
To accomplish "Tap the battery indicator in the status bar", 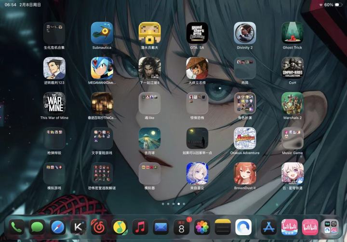I will pos(339,5).
